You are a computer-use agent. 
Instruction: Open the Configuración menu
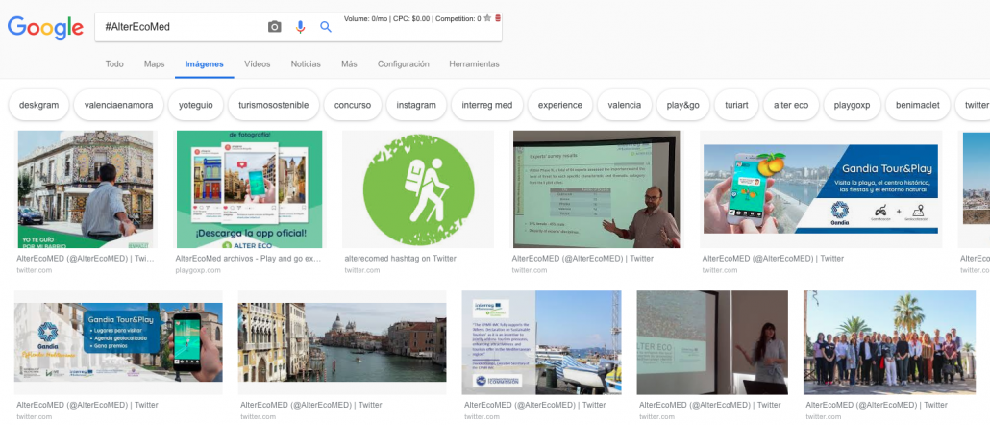403,64
